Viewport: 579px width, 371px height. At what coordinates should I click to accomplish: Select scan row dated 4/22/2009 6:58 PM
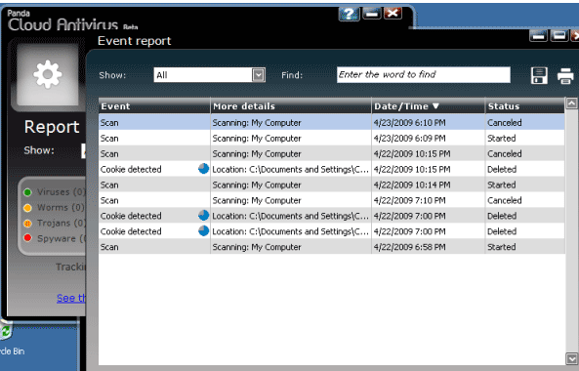tap(332, 247)
